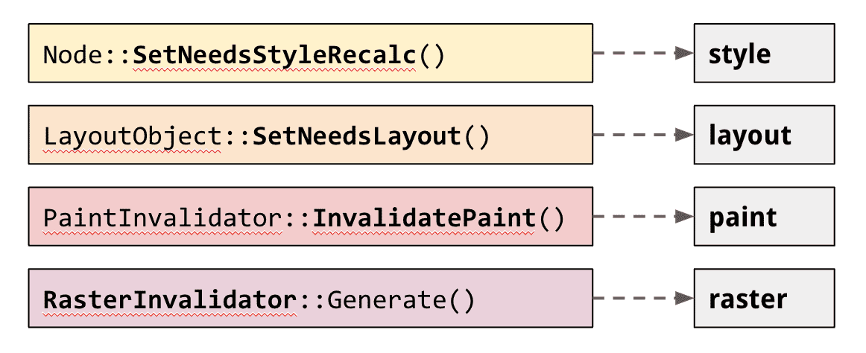This screenshot has height=353, width=866.
Task: Click the gray "style" box
Action: tap(764, 54)
